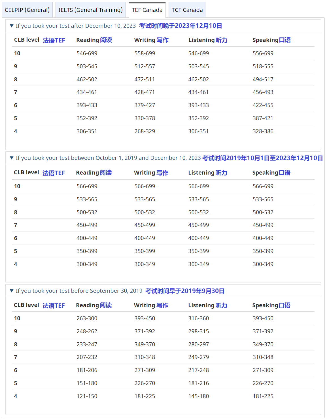Image resolution: width=327 pixels, height=420 pixels.
Task: Click the Writing range 379-427
Action: pos(145,105)
